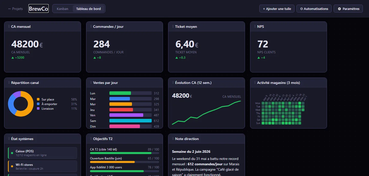Add a new tile with Ajouter une tuile
The image size is (369, 176).
click(x=277, y=9)
